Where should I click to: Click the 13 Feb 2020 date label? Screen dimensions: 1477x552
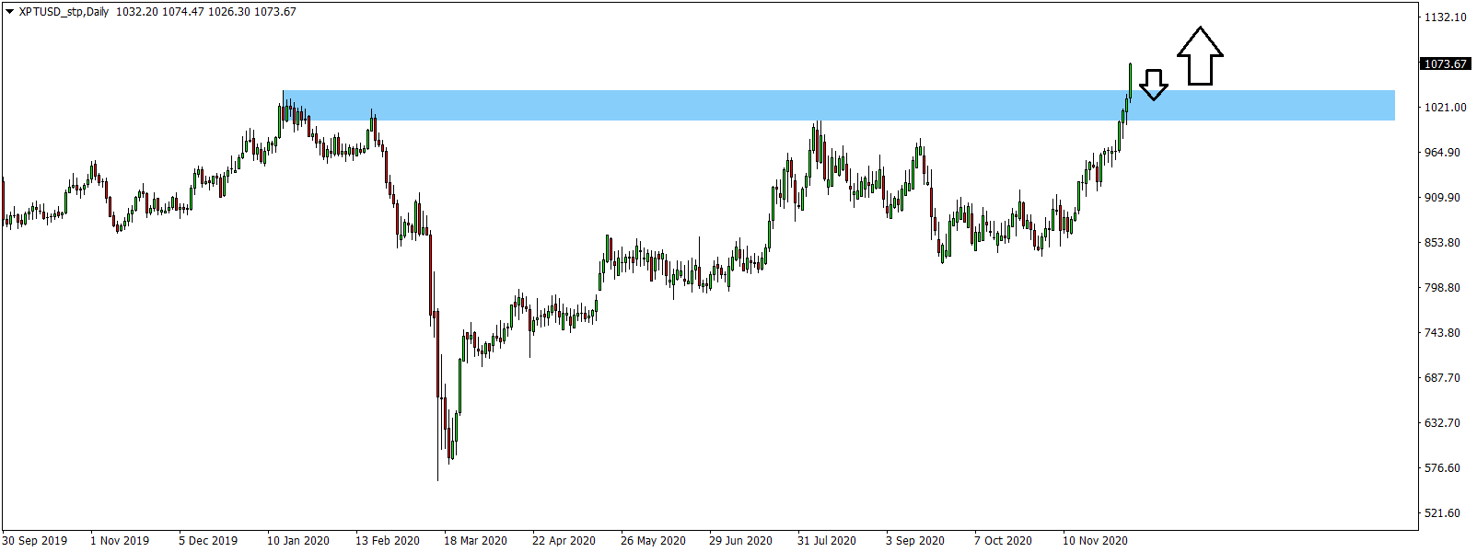pos(388,541)
